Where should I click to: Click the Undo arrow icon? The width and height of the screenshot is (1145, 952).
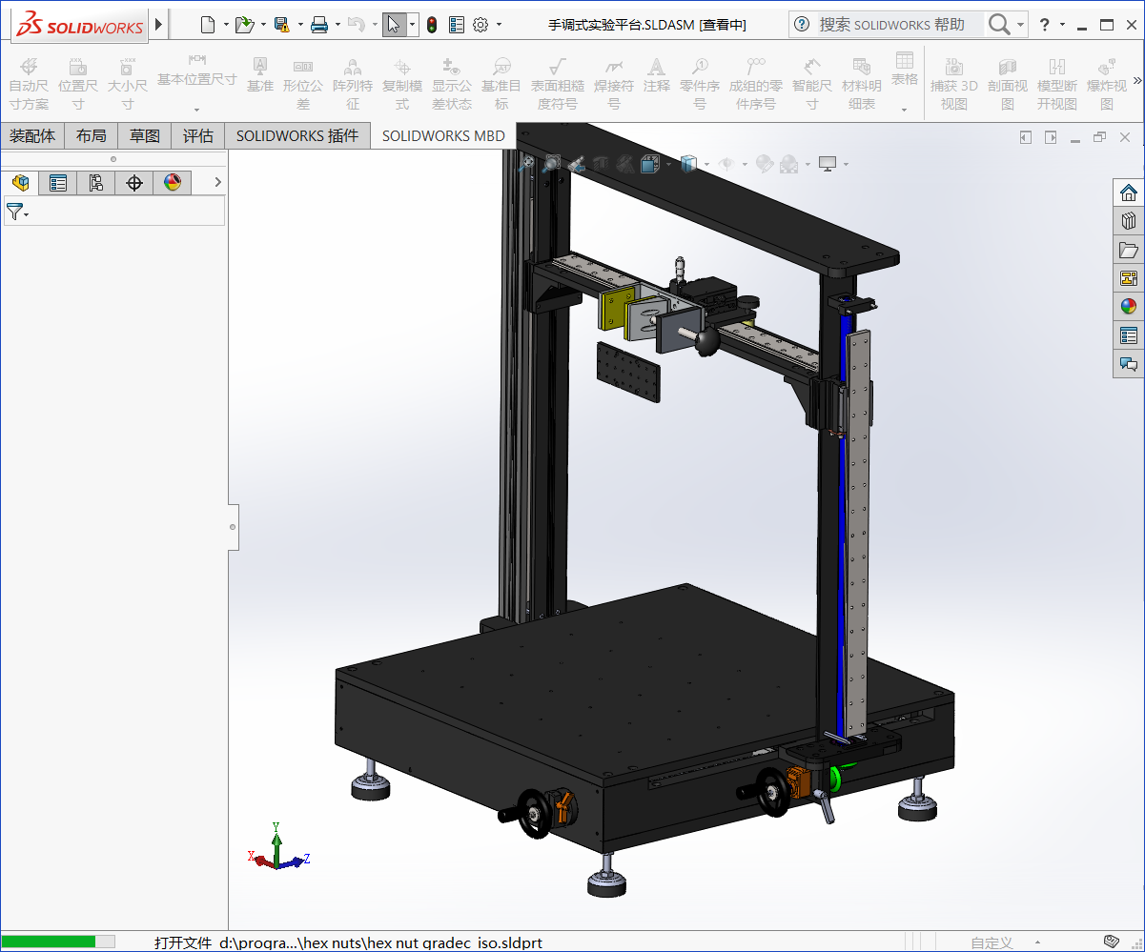[x=356, y=25]
